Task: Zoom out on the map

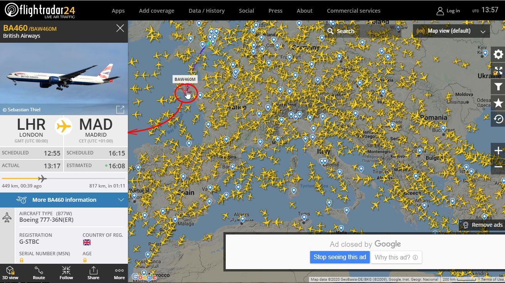Action: [498, 167]
